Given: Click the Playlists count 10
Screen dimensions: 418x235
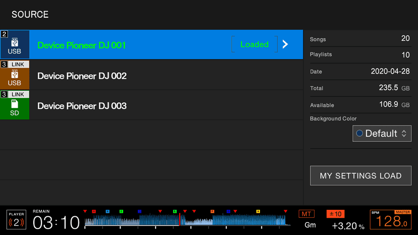Looking at the screenshot, I should (405, 55).
